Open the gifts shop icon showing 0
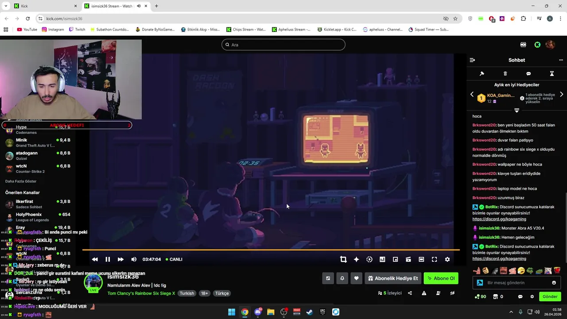 click(498, 297)
